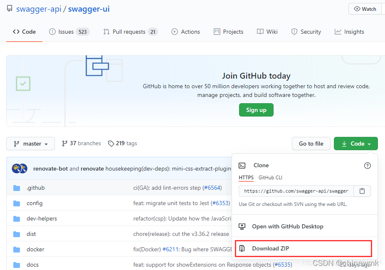
Task: Open pull request #6353 link
Action: 220,203
